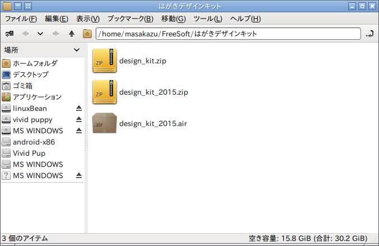
Task: Click the design_kit_2015.air package icon
Action: [105, 123]
